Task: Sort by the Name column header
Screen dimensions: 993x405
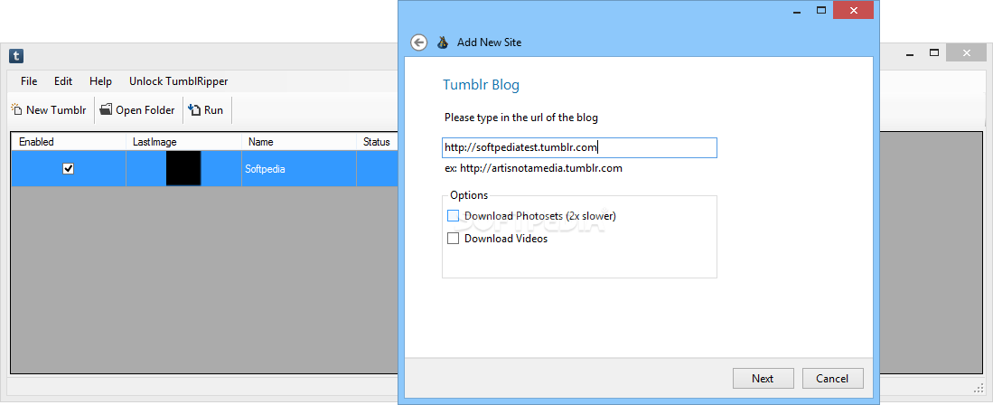Action: click(x=299, y=142)
